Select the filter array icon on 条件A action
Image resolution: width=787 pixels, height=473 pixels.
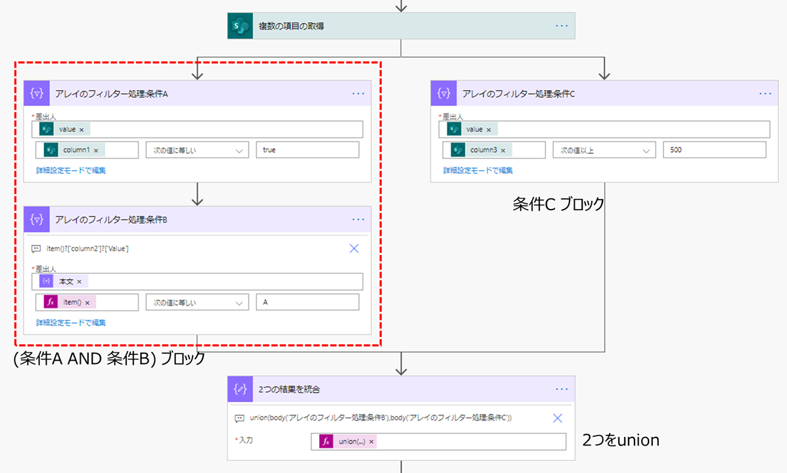[x=37, y=93]
